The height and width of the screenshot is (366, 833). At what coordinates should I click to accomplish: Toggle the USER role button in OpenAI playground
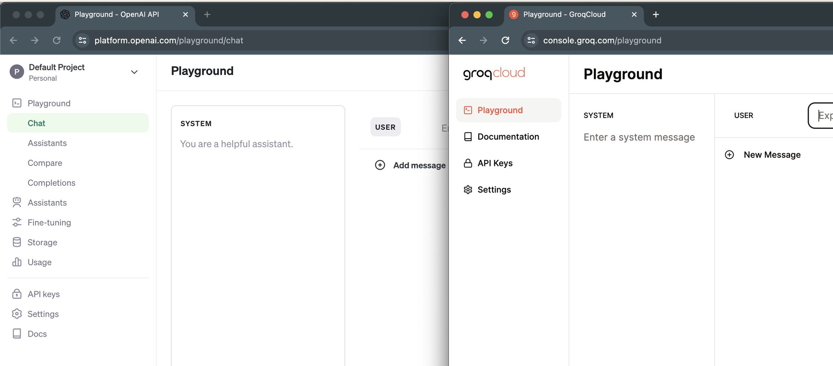coord(385,127)
